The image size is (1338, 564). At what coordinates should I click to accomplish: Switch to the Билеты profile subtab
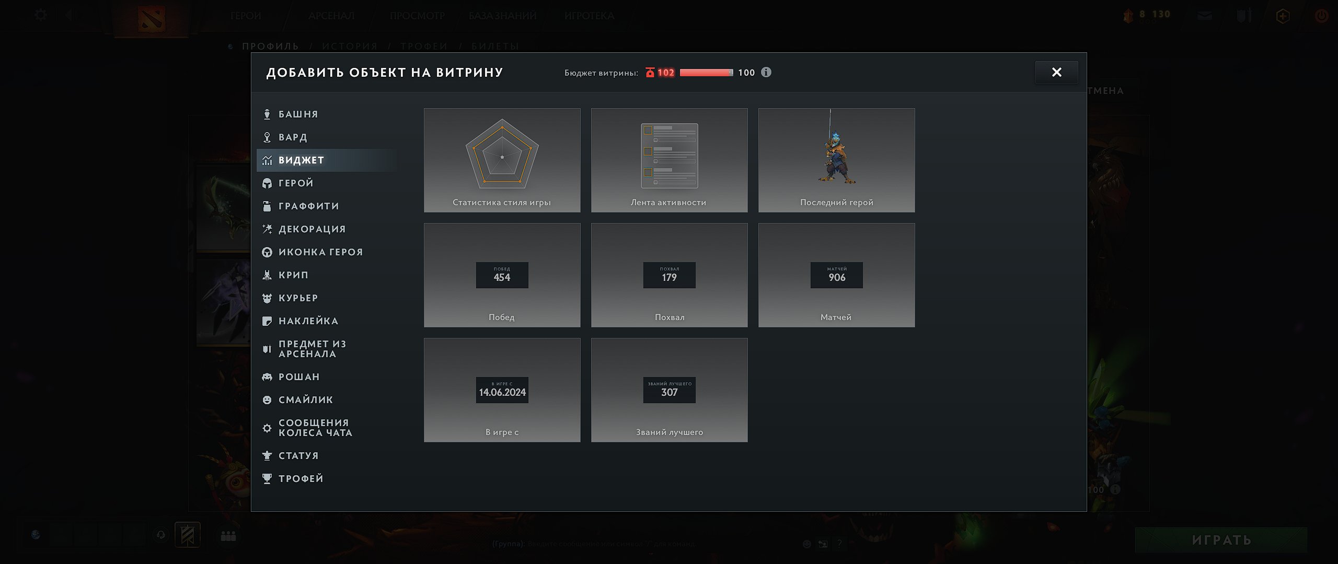[495, 46]
